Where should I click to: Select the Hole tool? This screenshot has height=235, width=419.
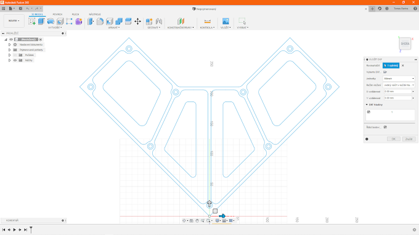pyautogui.click(x=60, y=22)
